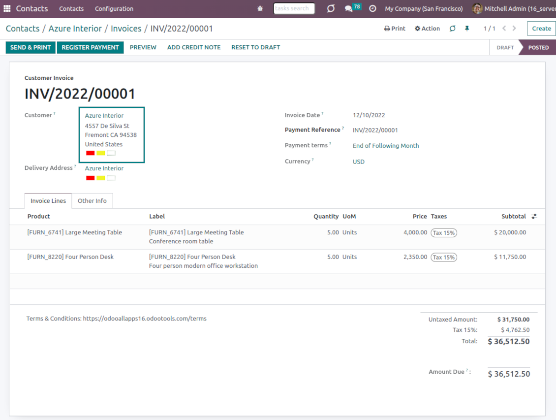Click Quantity column header
Screen dimensions: 556x420
coord(326,216)
